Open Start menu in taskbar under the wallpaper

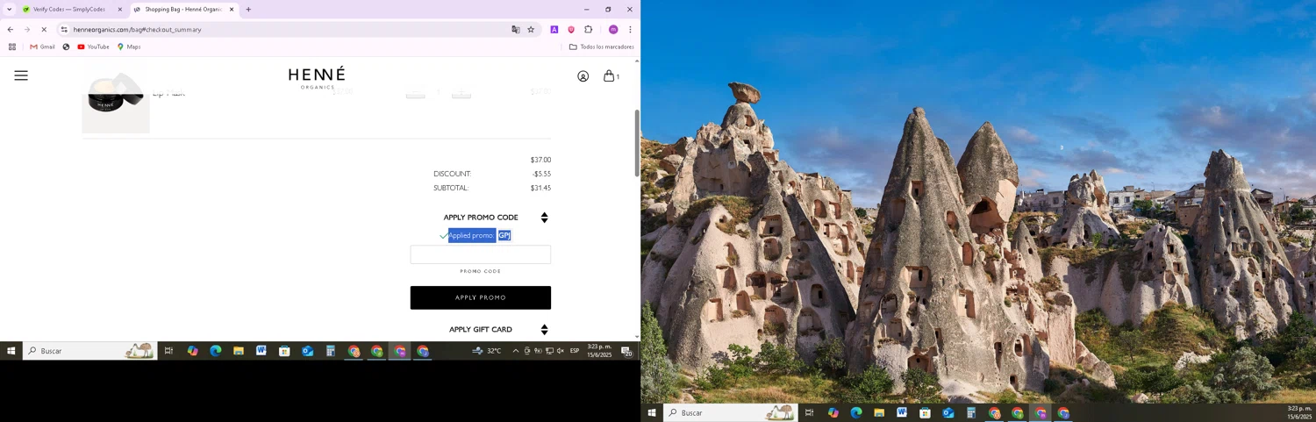pyautogui.click(x=652, y=413)
